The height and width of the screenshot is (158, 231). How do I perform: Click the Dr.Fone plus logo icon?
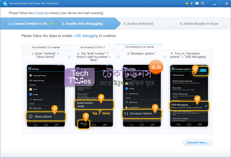point(5,3)
